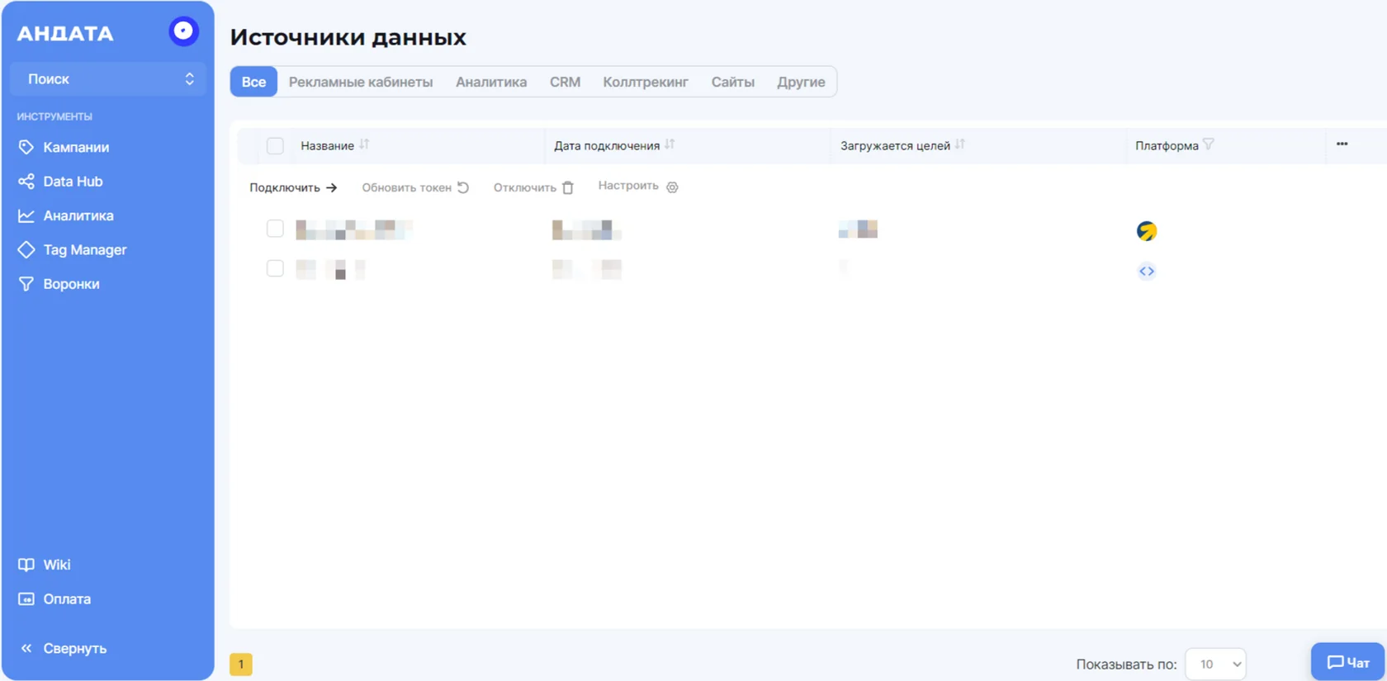This screenshot has width=1387, height=681.
Task: Click the Свернуть double-chevron icon
Action: pos(26,649)
